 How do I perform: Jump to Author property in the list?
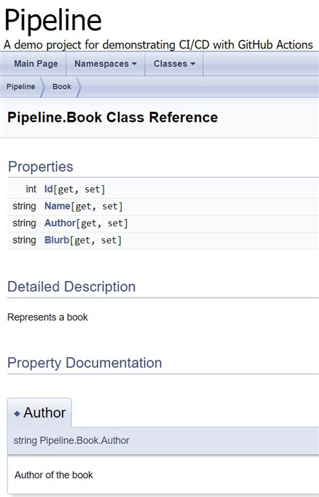point(60,223)
